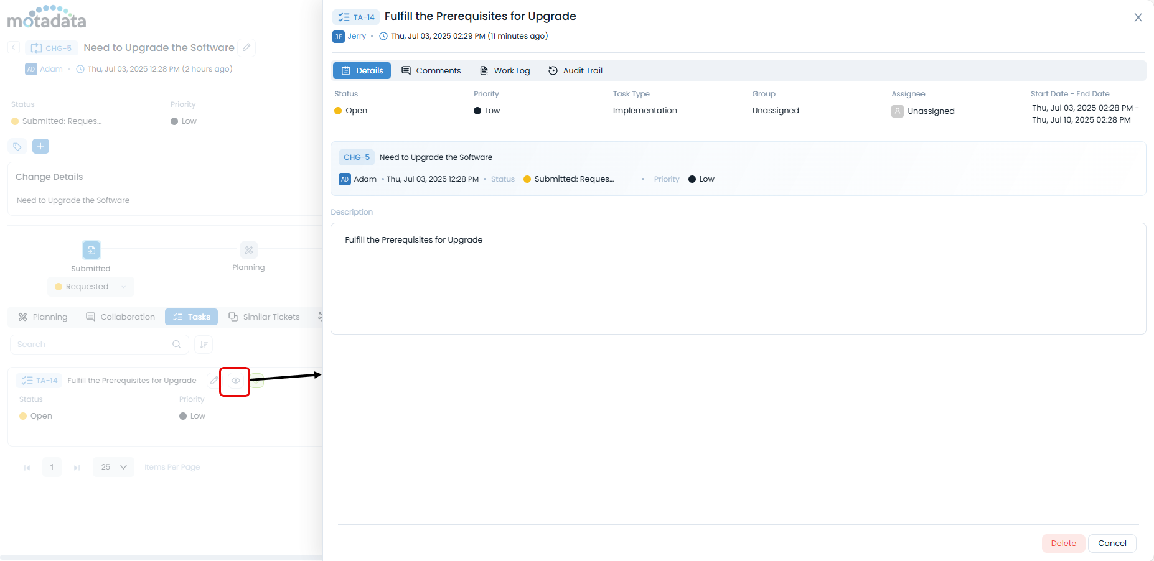Edit the change title with the pencil icon
The height and width of the screenshot is (561, 1154).
[x=247, y=48]
